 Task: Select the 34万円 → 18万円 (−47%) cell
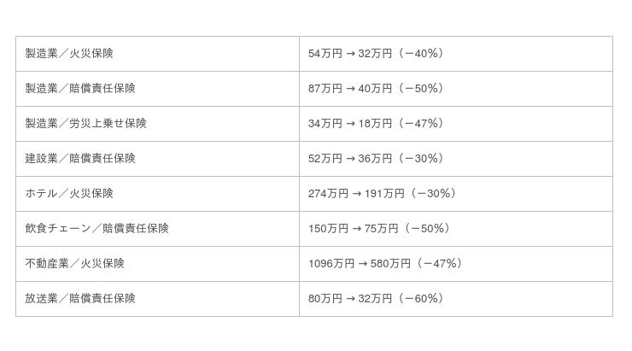[x=456, y=124]
